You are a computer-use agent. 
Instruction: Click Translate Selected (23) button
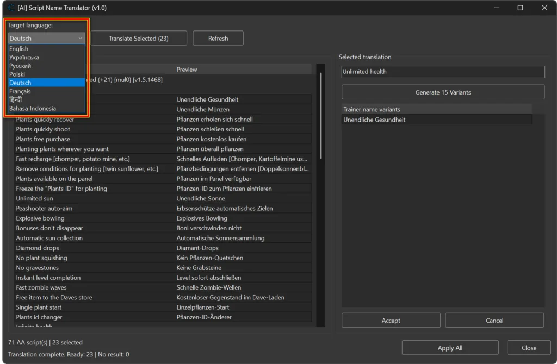[x=139, y=39]
